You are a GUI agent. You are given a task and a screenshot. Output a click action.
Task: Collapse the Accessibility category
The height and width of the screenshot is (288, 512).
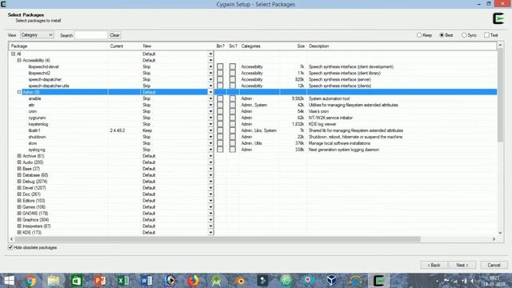[x=19, y=60]
